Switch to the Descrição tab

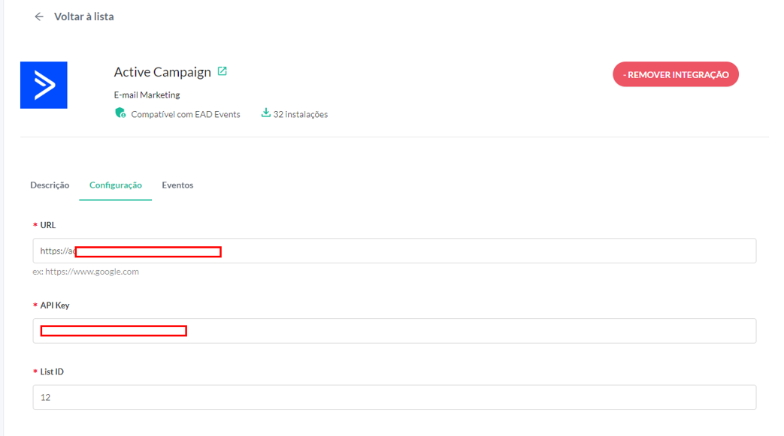click(50, 185)
